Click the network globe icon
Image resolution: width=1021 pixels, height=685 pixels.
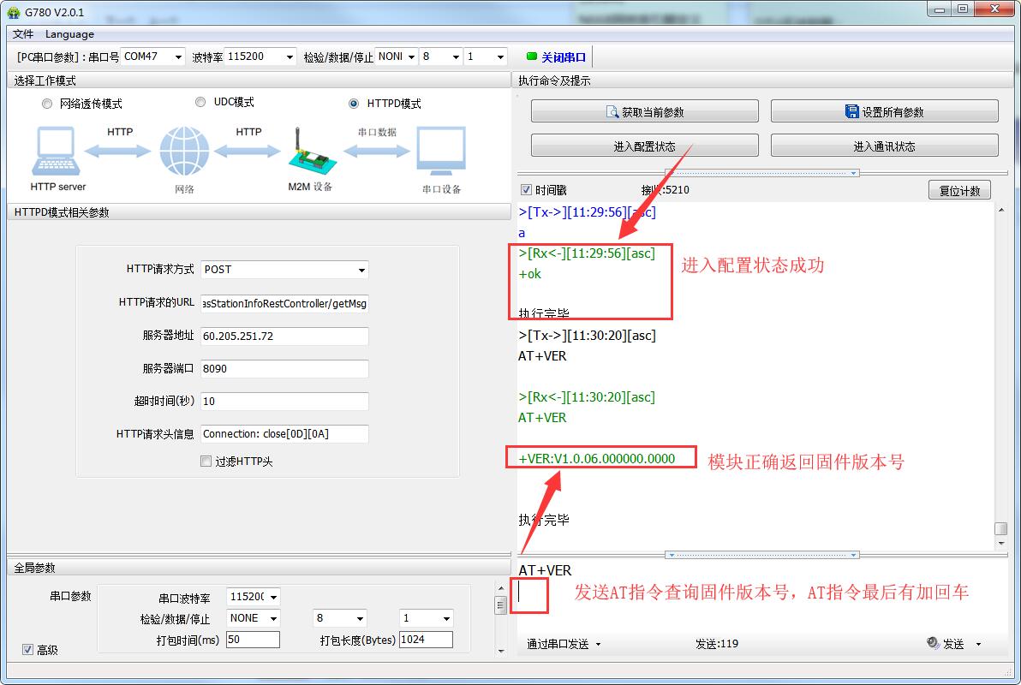coord(183,152)
